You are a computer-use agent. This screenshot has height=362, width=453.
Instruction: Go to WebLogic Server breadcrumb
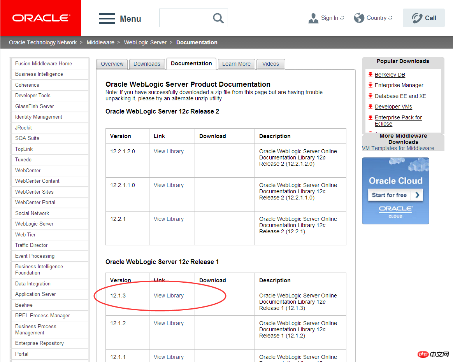point(145,42)
